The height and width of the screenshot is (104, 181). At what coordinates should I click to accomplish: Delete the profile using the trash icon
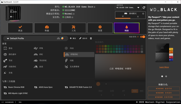(x=91, y=39)
